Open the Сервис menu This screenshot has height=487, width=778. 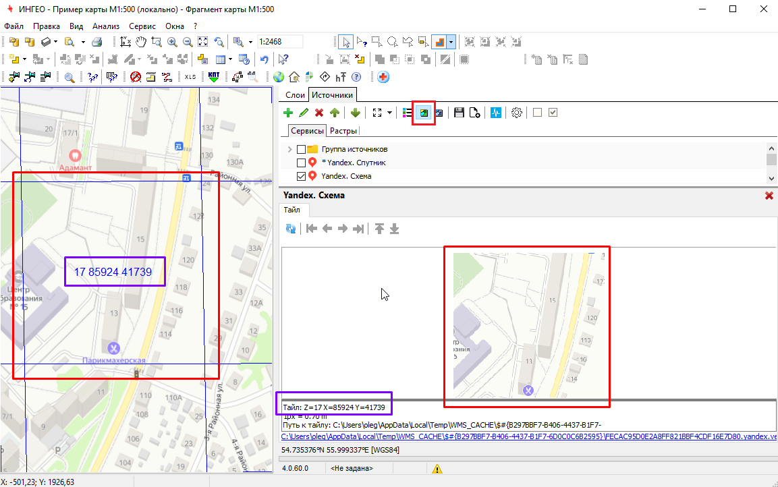click(x=142, y=26)
